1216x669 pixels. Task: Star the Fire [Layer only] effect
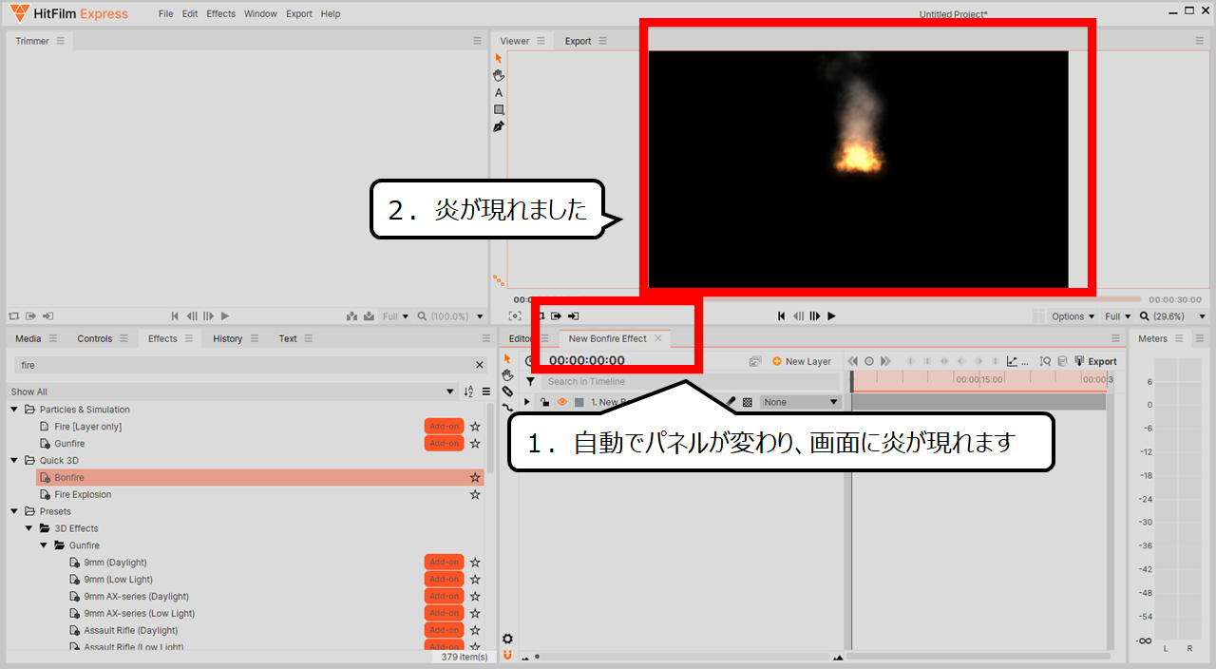click(x=475, y=427)
